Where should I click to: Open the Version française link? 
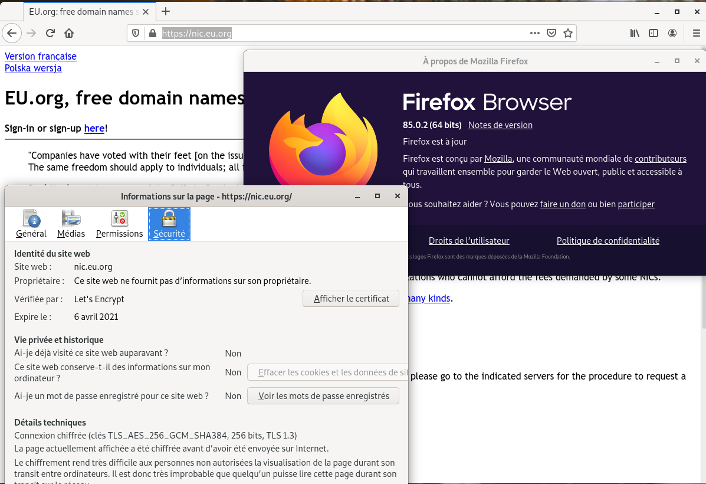pos(41,56)
